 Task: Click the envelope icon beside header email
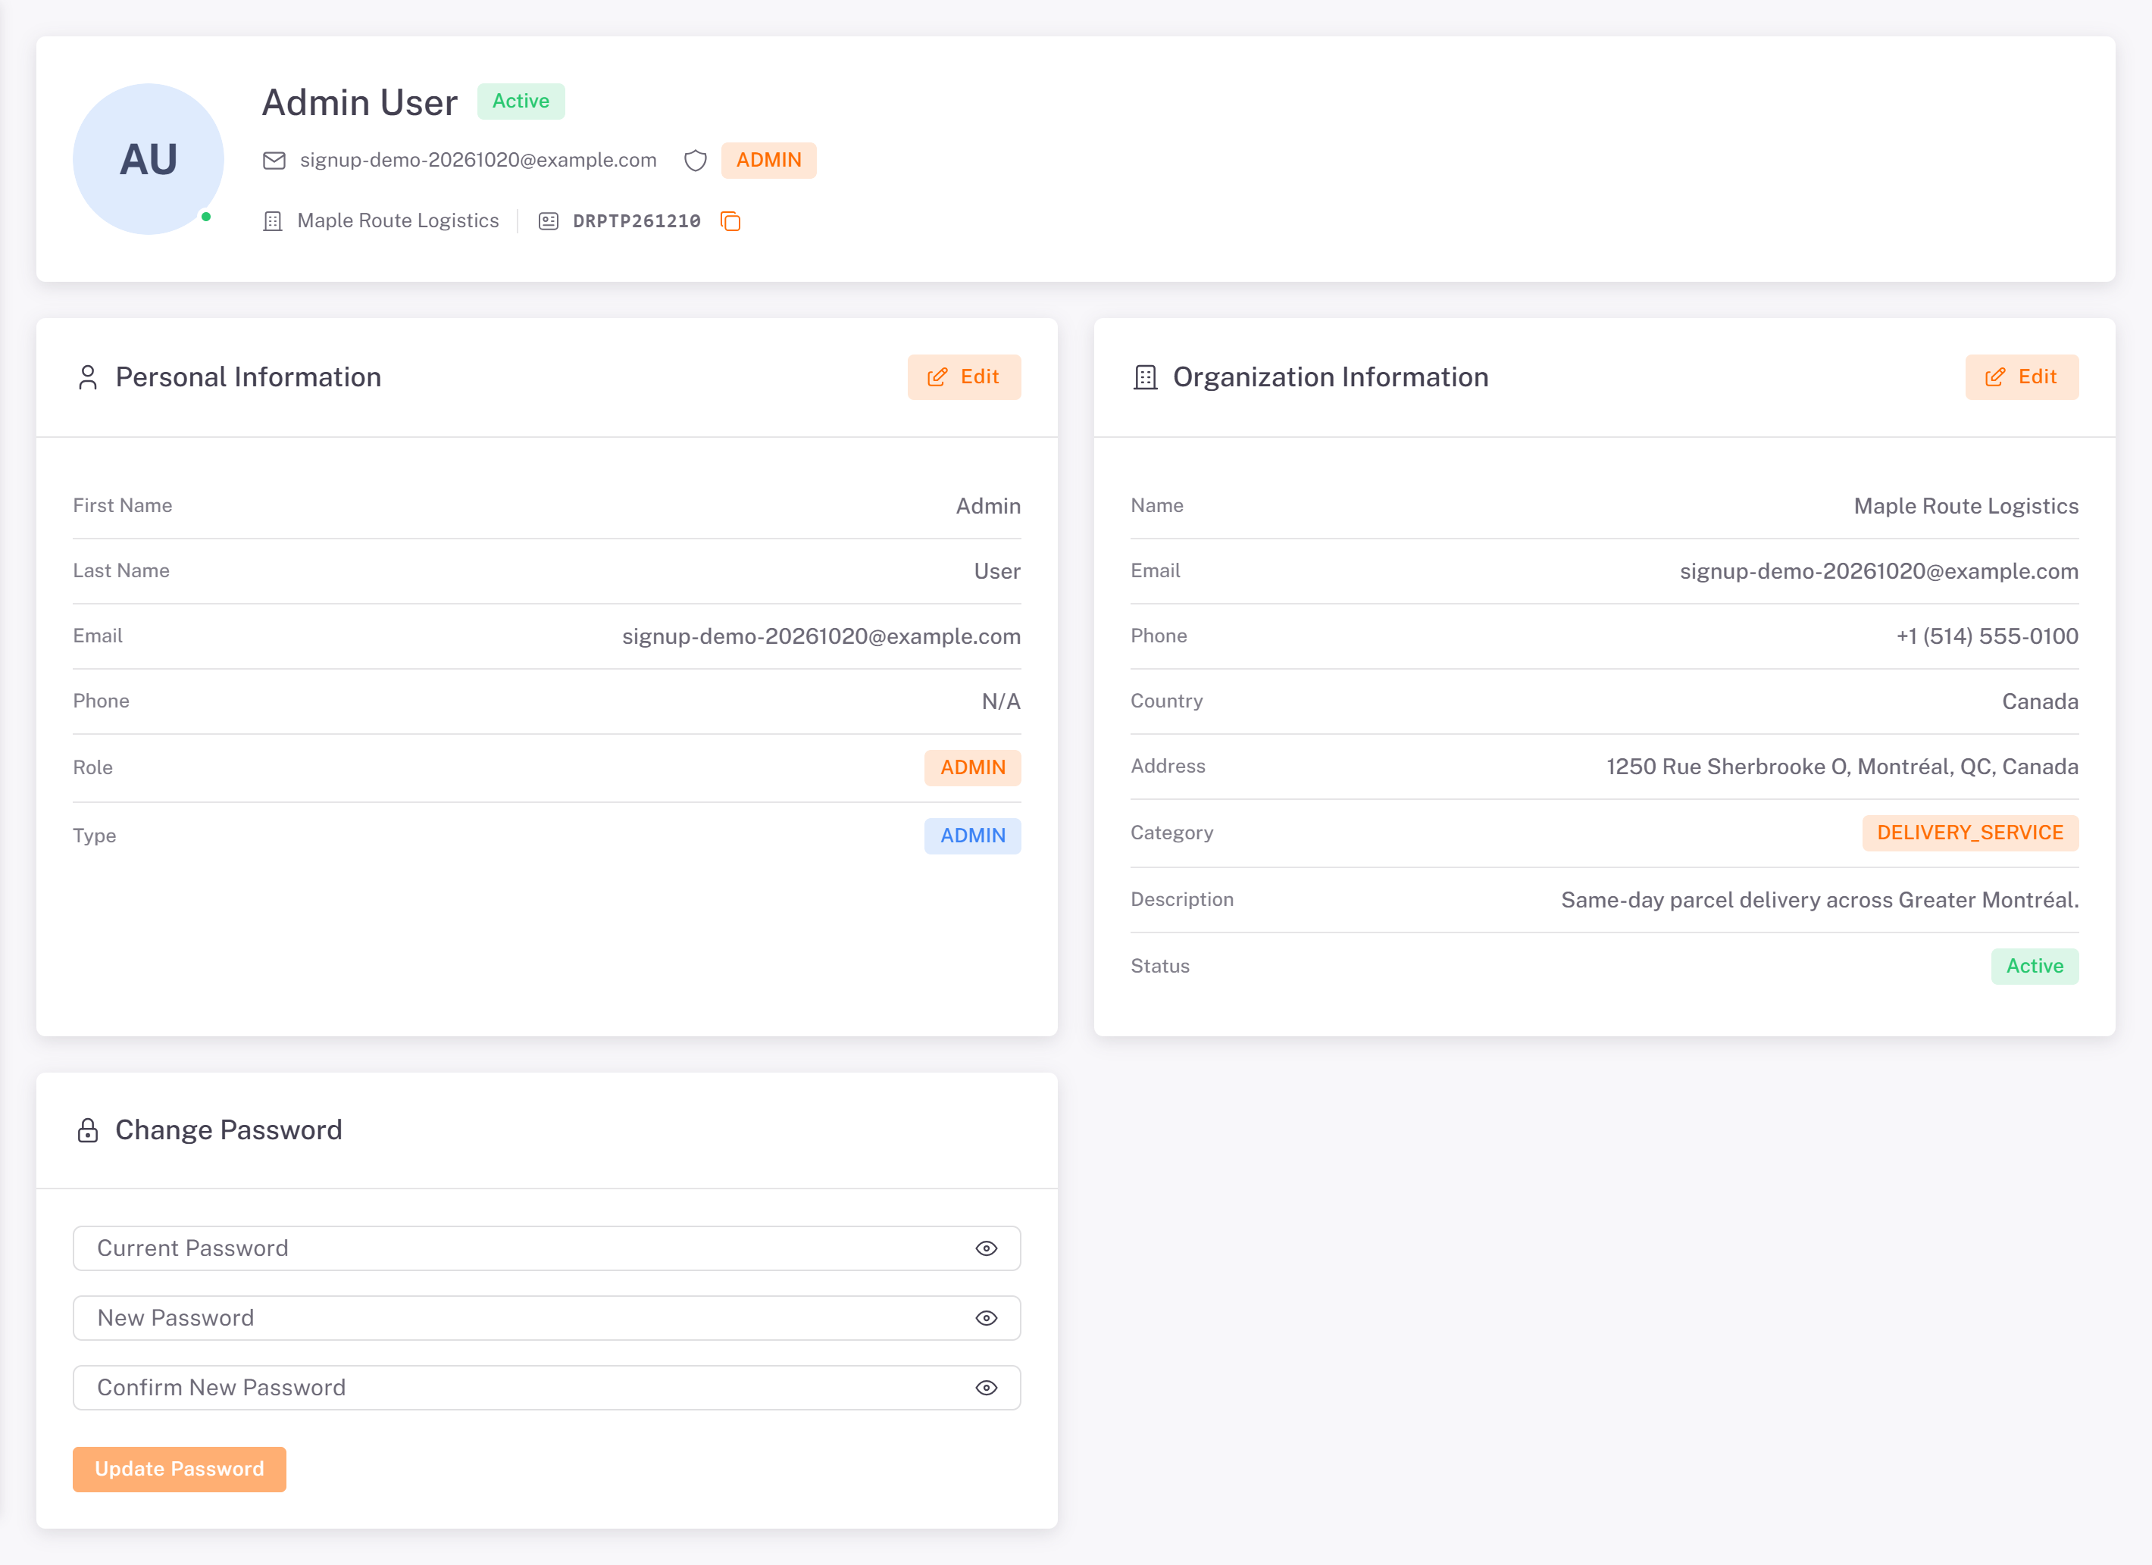(274, 161)
